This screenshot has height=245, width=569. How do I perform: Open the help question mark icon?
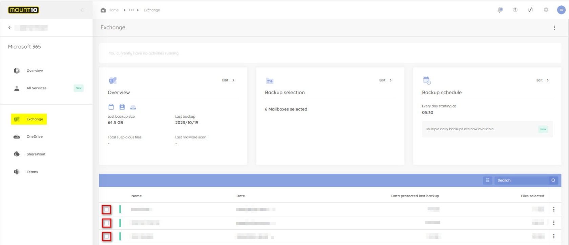pos(515,10)
